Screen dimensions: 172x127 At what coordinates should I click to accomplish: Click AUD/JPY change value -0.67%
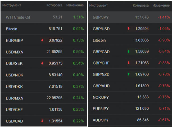(x=164, y=120)
